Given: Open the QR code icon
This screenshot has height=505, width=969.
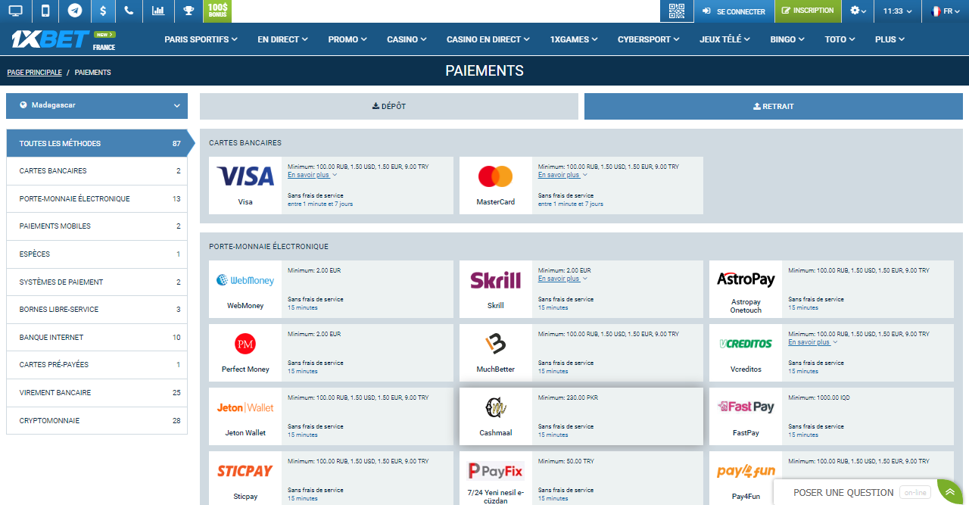Looking at the screenshot, I should click(677, 11).
